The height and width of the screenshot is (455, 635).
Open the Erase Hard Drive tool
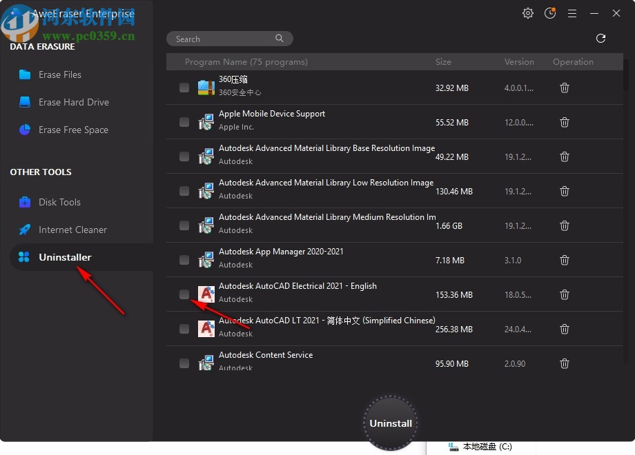(x=71, y=102)
